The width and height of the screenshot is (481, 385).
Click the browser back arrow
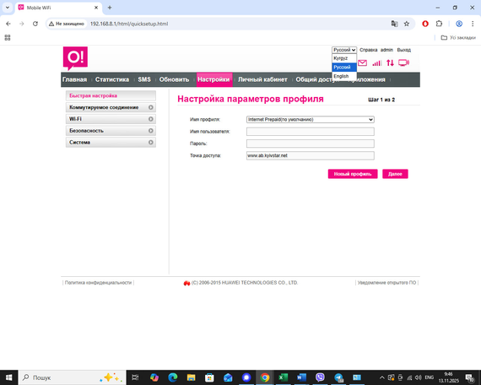point(8,24)
